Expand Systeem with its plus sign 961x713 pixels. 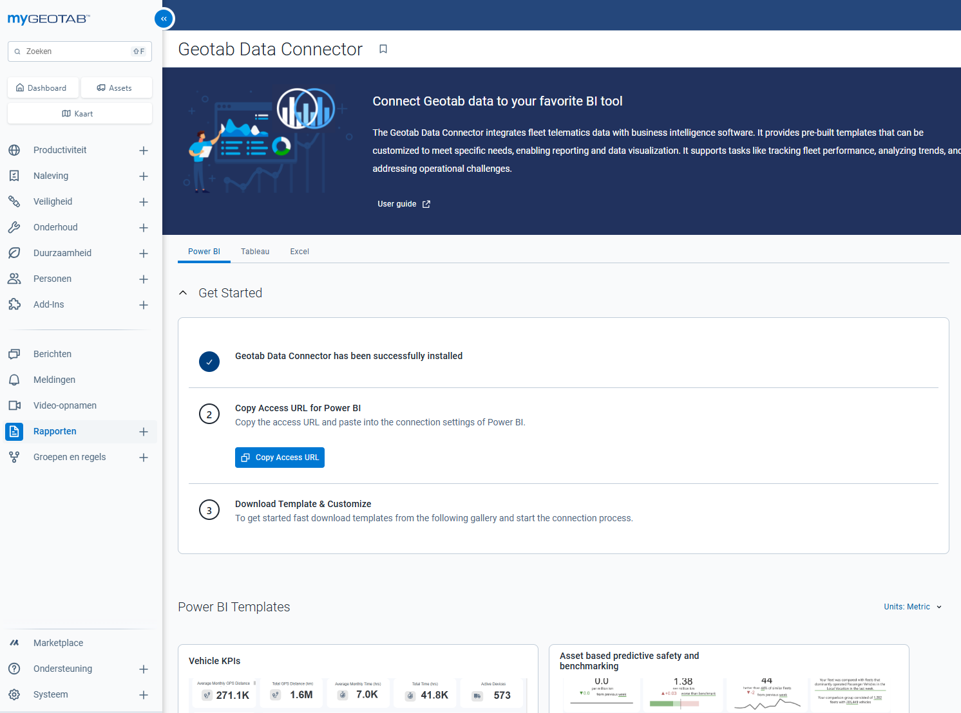click(144, 694)
